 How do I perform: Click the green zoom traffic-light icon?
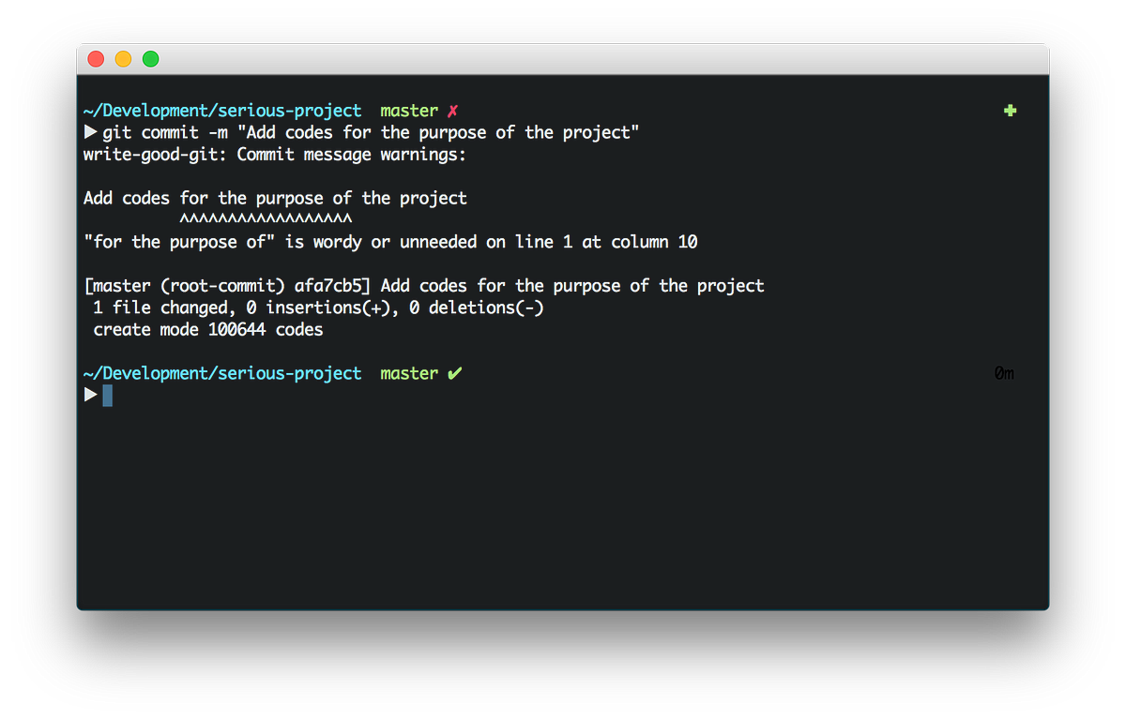pyautogui.click(x=150, y=58)
